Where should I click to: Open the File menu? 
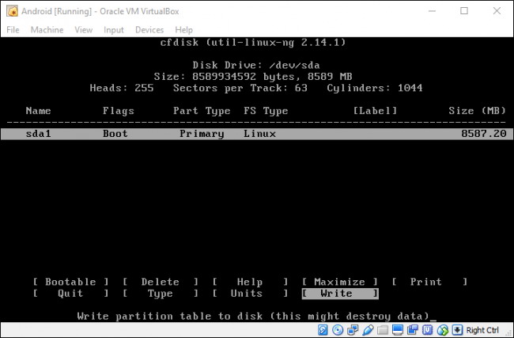(13, 29)
